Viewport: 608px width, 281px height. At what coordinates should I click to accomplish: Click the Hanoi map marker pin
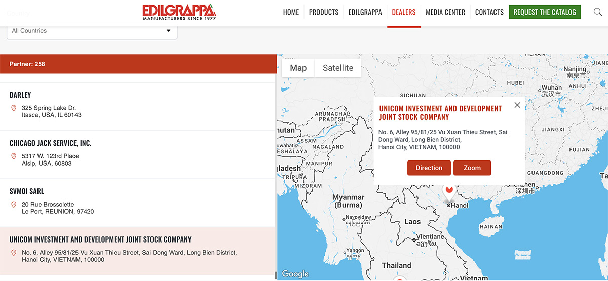(x=448, y=192)
